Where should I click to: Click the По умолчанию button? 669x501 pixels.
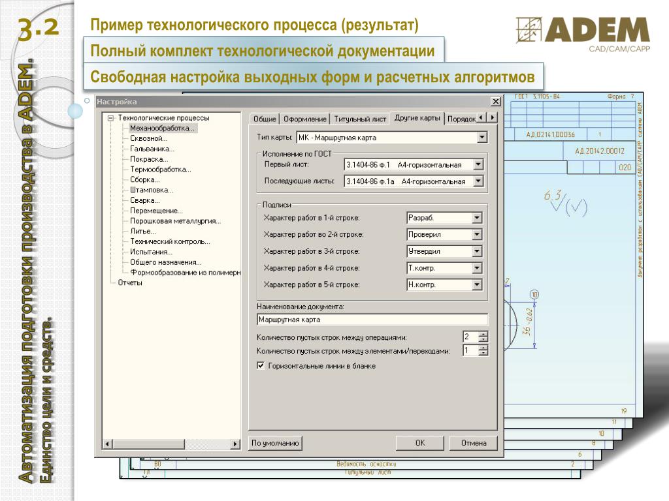coord(275,443)
